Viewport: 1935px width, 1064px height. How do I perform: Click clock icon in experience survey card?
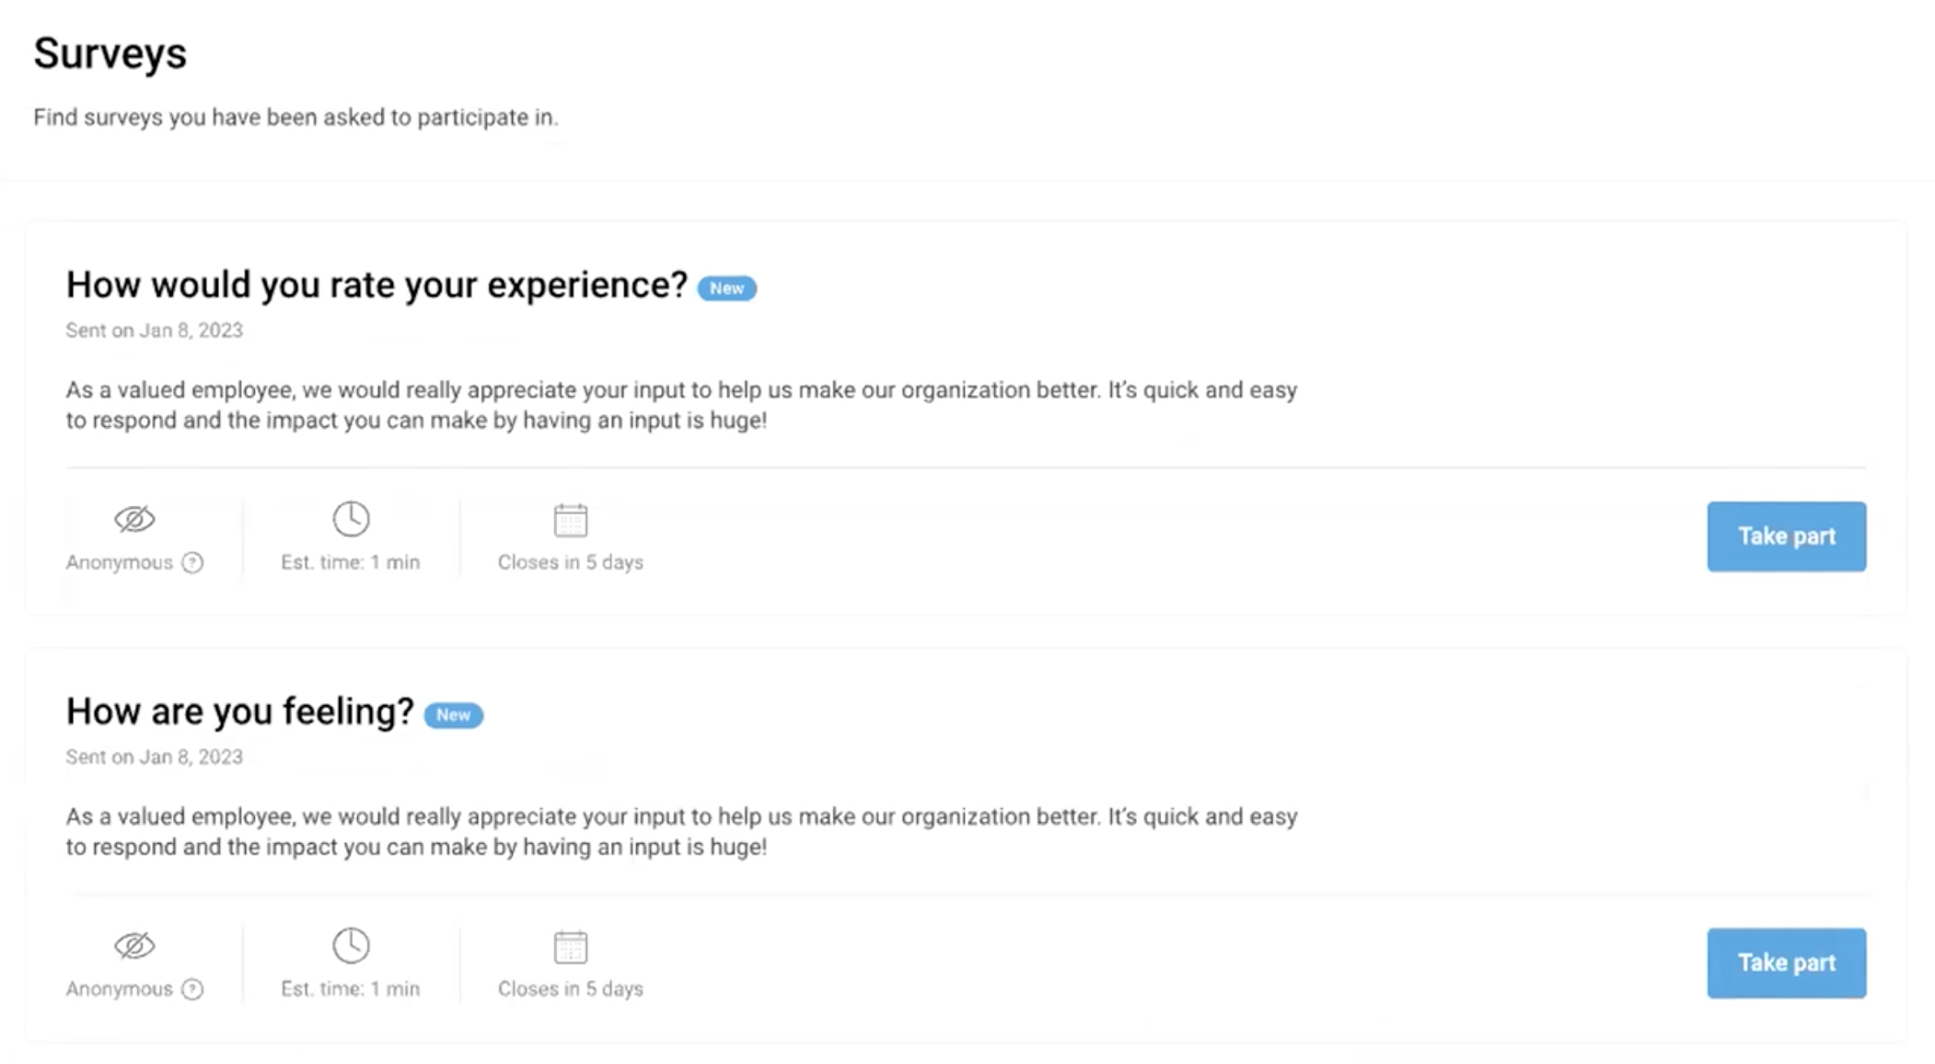[x=351, y=519]
